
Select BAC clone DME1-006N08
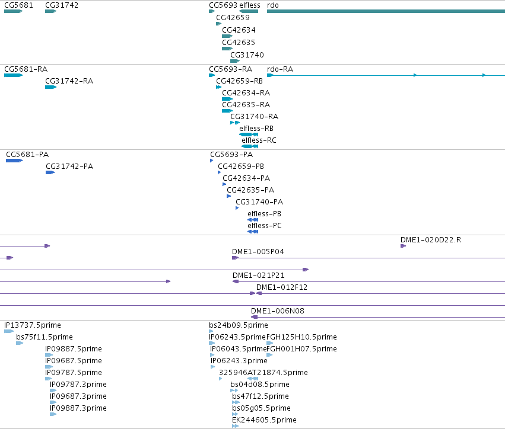[x=278, y=312]
